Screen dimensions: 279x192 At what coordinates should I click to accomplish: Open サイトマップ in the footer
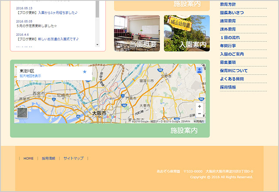[73, 158]
